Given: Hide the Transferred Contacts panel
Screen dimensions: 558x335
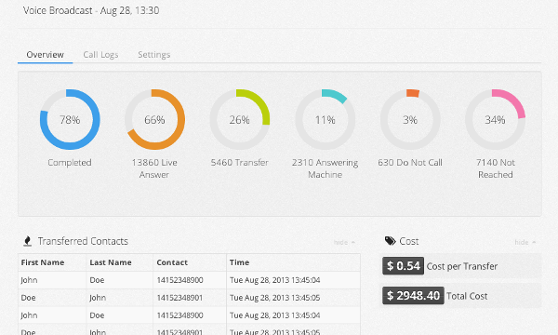Looking at the screenshot, I should coord(344,242).
